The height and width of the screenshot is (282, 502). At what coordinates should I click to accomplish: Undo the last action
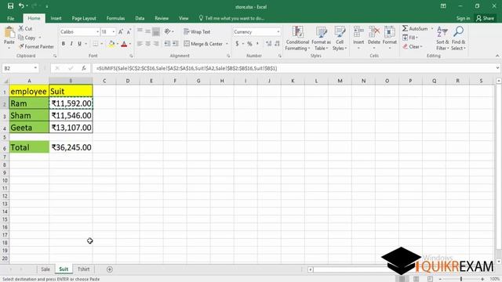[21, 6]
